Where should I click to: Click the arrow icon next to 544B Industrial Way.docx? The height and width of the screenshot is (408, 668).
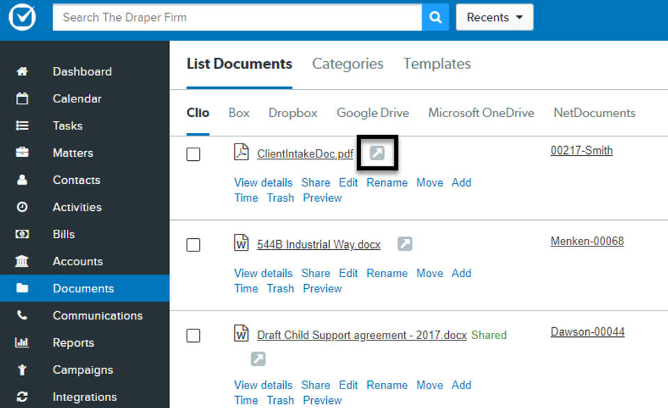(405, 244)
